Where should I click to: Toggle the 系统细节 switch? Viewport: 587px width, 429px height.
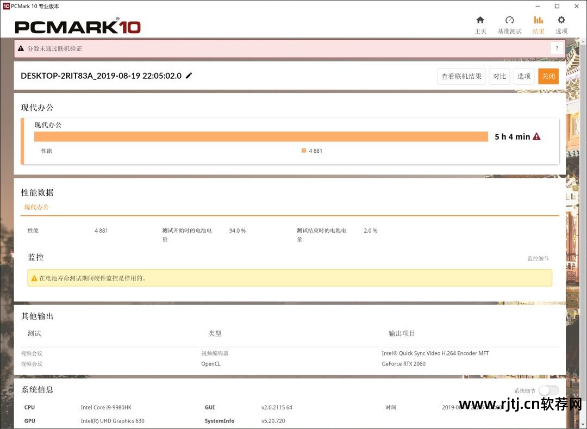point(548,390)
